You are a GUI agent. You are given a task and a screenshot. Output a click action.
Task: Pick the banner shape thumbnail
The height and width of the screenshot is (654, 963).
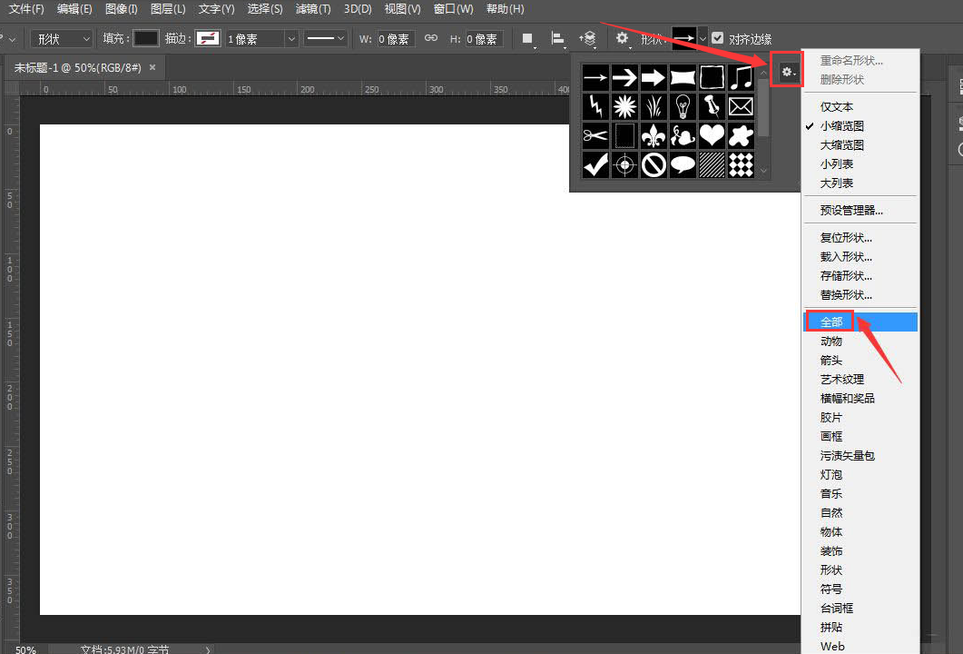[683, 78]
